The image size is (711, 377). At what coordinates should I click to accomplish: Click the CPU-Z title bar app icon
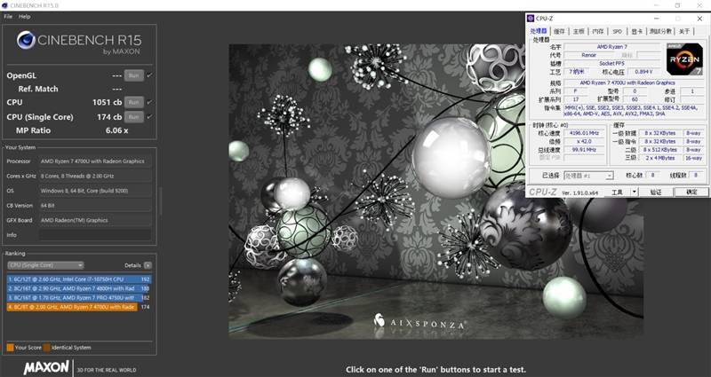click(x=531, y=18)
